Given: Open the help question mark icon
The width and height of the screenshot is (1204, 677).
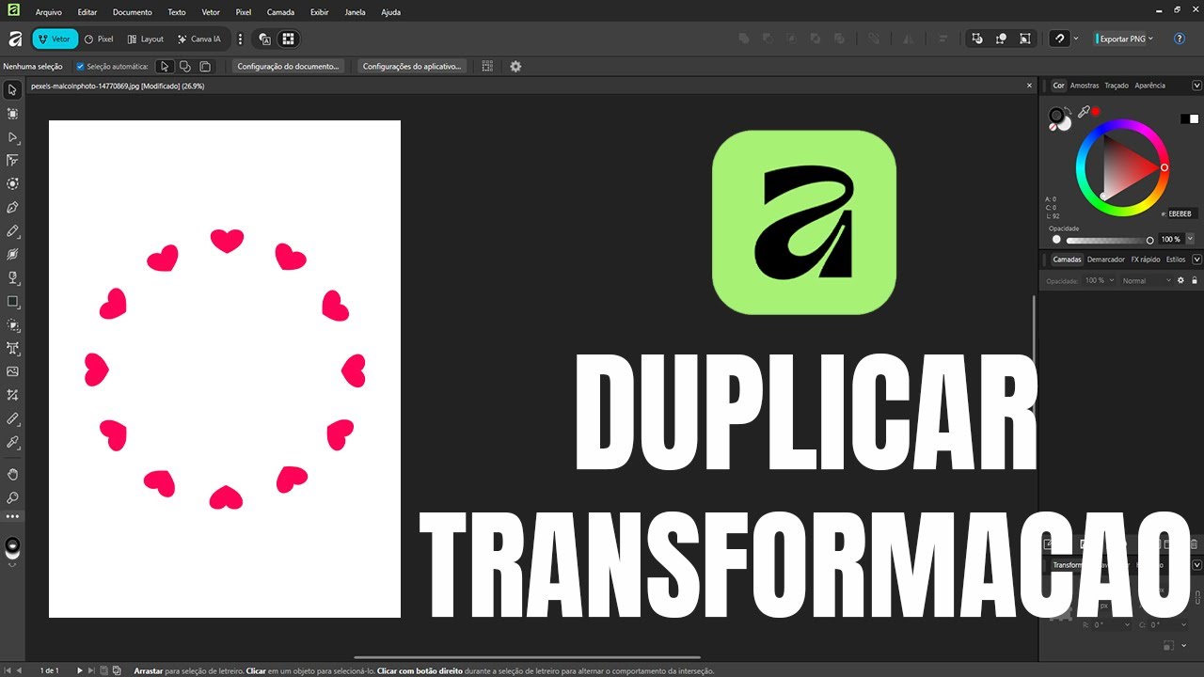Looking at the screenshot, I should point(1180,39).
